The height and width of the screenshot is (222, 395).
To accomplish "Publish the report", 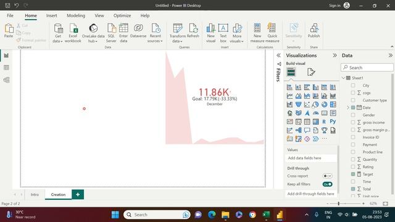I will [x=314, y=31].
